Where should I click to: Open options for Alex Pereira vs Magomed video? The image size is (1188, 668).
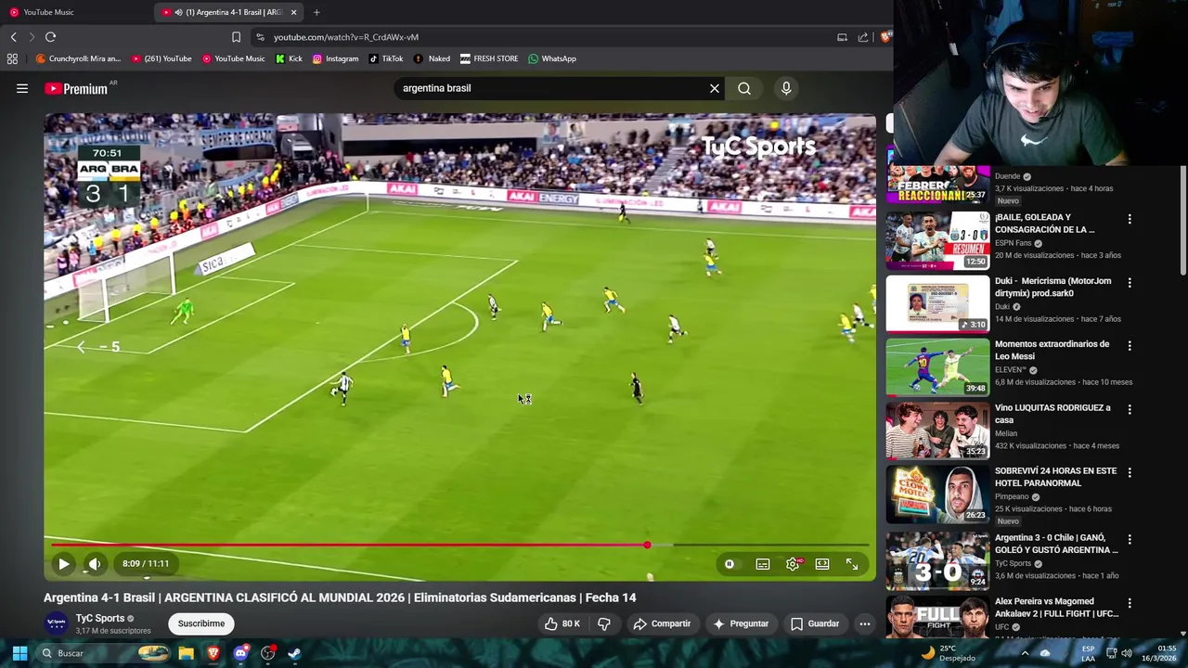(1130, 603)
